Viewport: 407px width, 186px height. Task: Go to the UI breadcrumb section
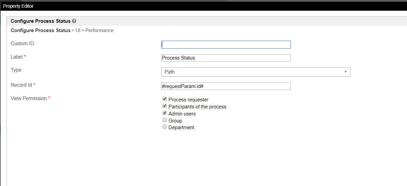(x=78, y=30)
